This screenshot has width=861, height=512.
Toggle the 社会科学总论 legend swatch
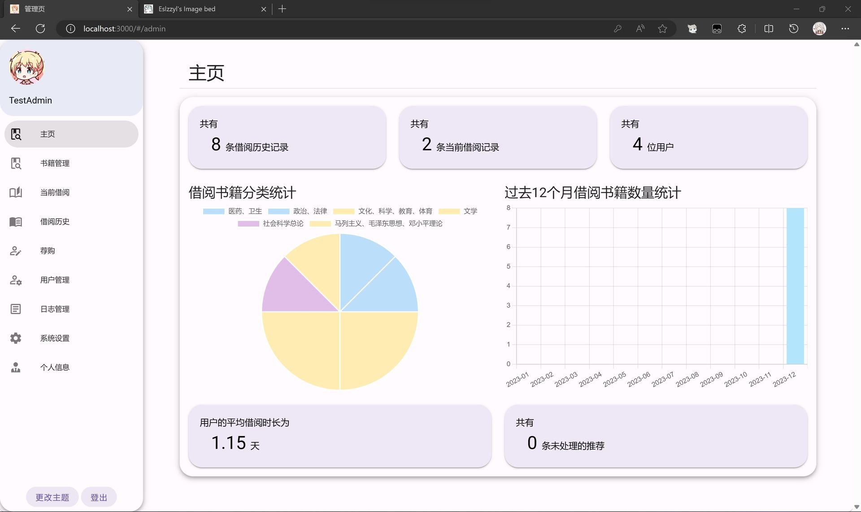tap(248, 223)
